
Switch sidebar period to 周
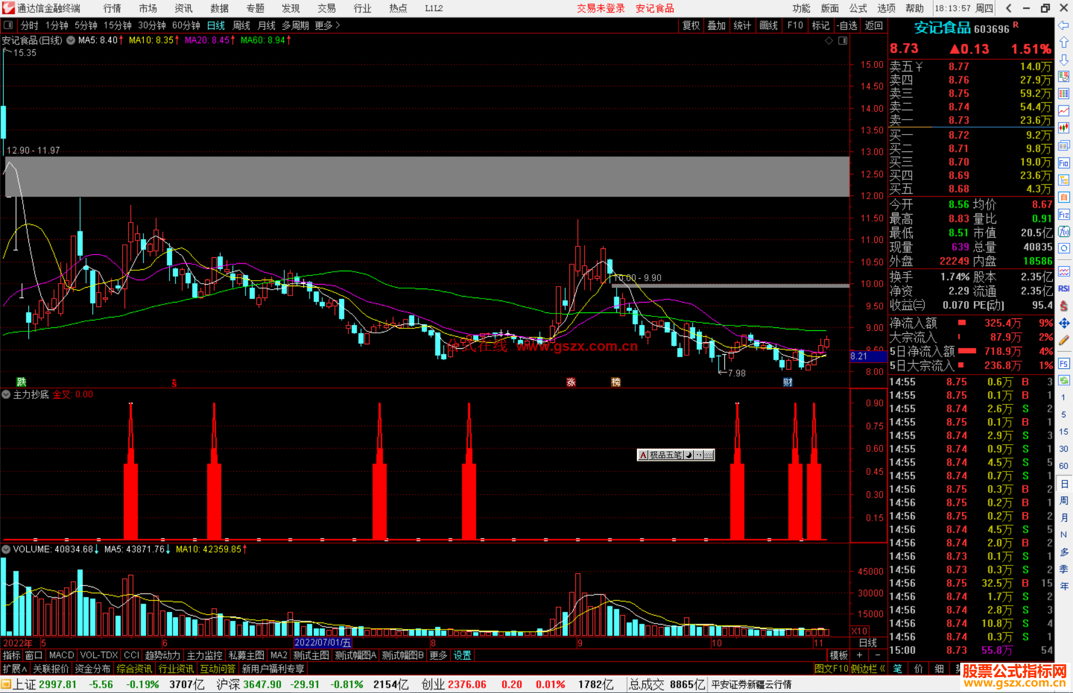click(1064, 501)
